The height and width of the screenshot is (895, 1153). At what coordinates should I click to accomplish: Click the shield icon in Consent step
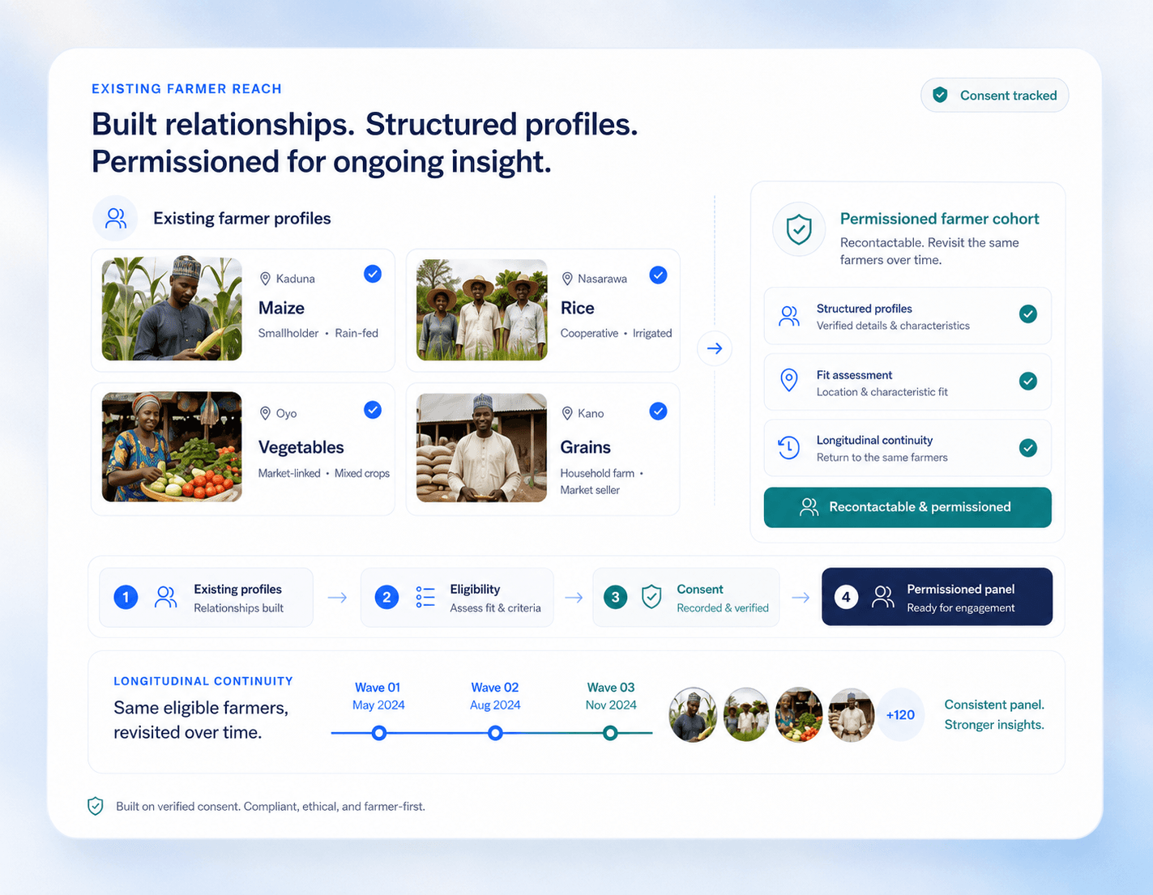tap(651, 597)
